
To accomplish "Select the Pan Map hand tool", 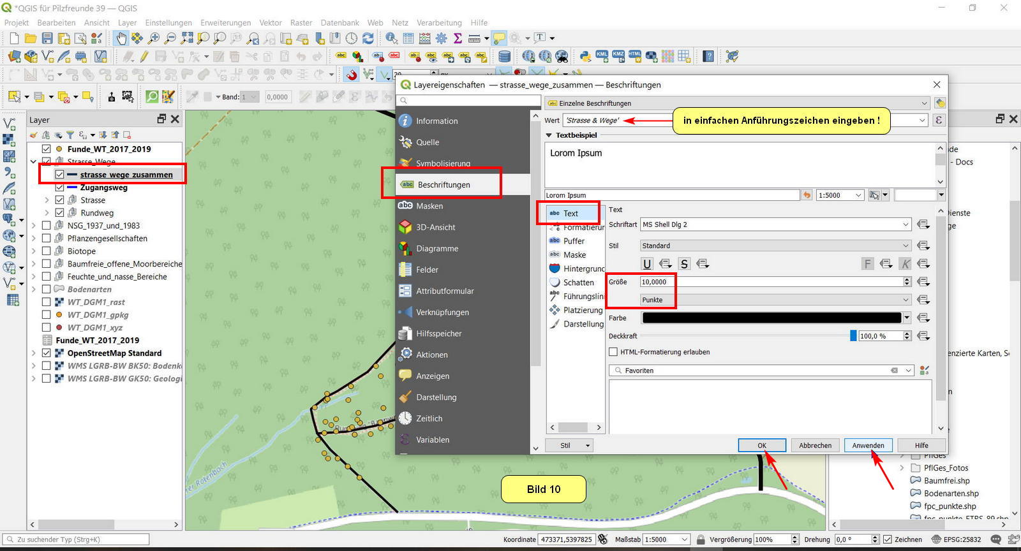I will 121,38.
